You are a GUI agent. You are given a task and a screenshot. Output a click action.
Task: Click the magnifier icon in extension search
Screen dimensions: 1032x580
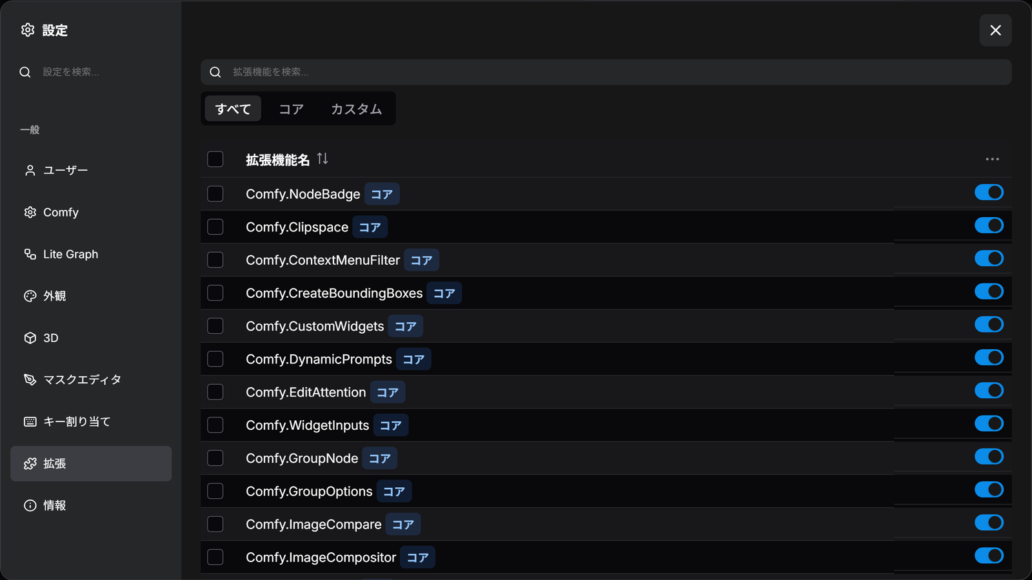215,72
